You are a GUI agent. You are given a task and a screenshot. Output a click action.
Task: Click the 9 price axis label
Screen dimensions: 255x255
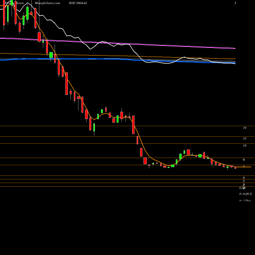[x=244, y=160]
